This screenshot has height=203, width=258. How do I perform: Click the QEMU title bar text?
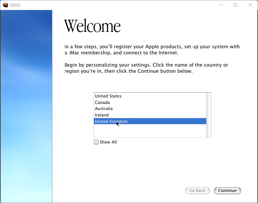[x=15, y=5]
